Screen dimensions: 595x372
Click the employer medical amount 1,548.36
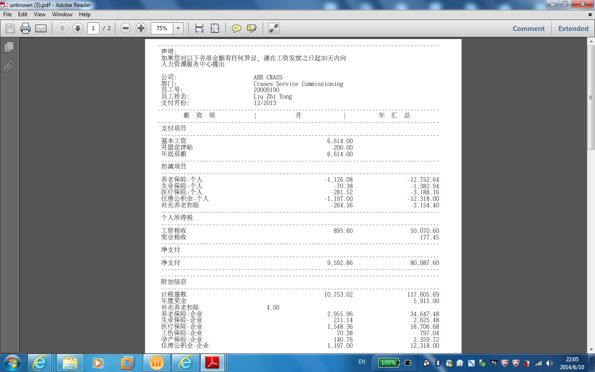pos(340,327)
